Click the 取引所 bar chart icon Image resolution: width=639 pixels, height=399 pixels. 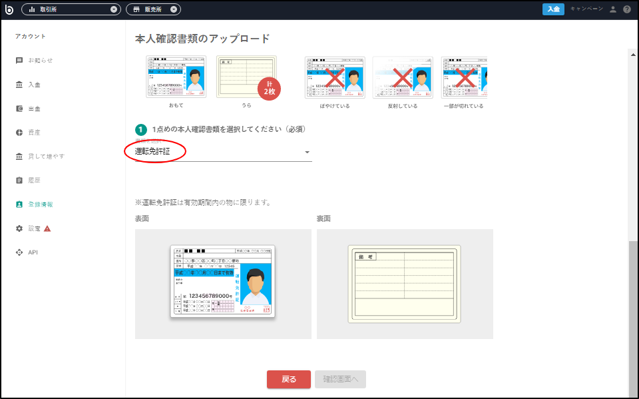pyautogui.click(x=32, y=9)
